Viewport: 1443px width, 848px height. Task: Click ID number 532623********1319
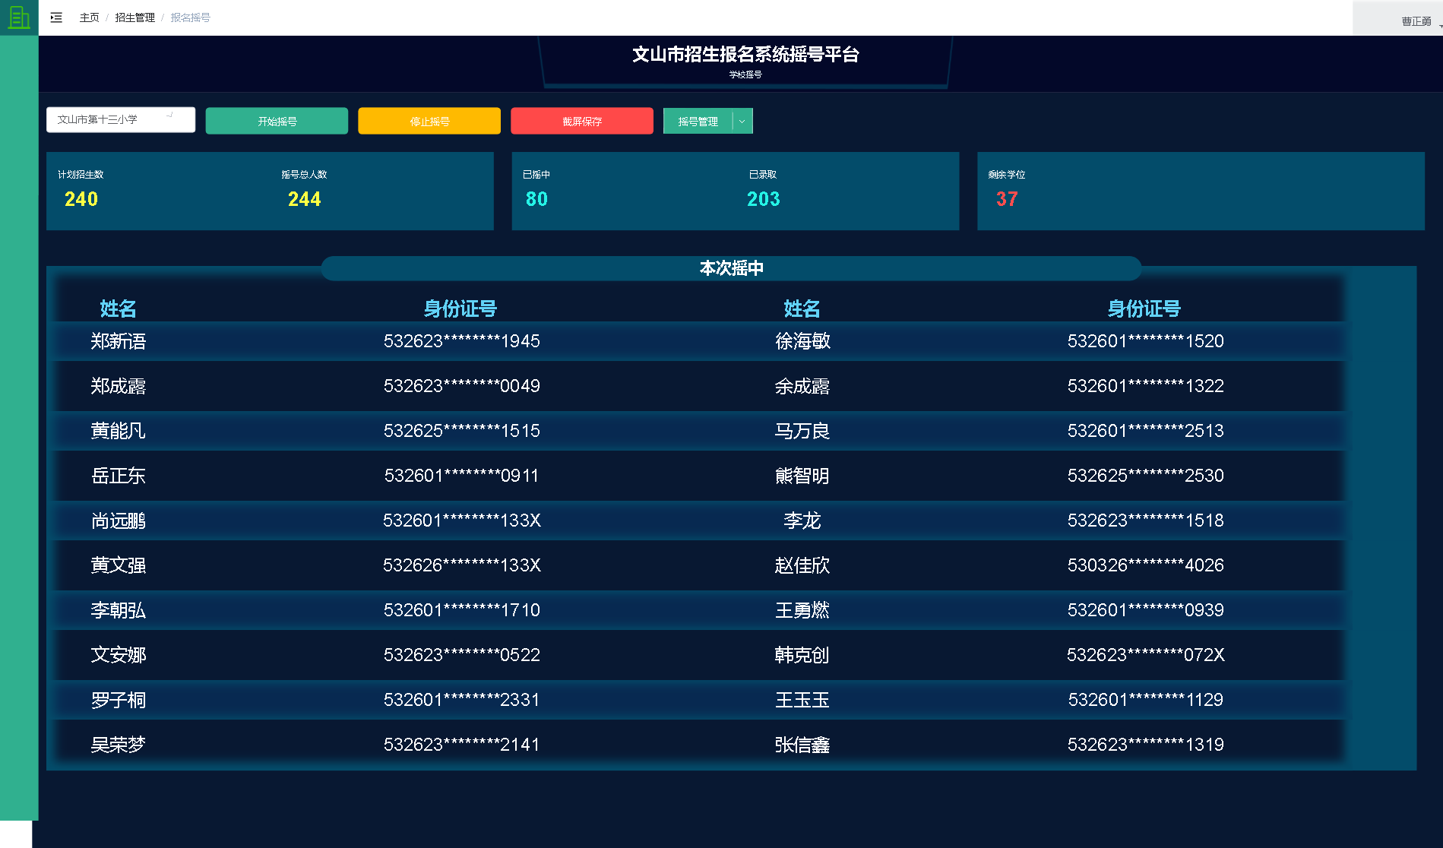point(1145,745)
